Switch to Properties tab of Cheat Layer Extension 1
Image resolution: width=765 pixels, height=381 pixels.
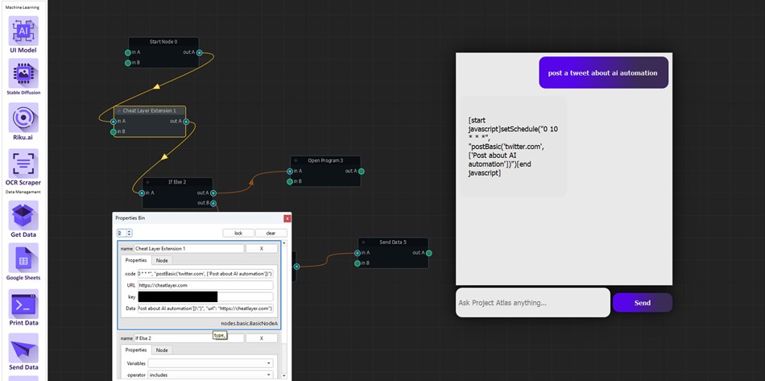(x=136, y=260)
